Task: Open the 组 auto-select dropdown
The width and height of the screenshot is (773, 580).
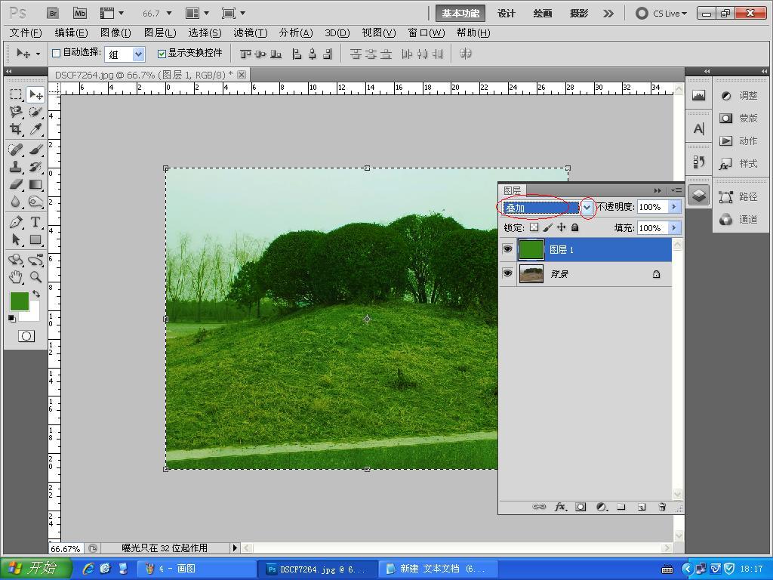Action: pyautogui.click(x=139, y=54)
